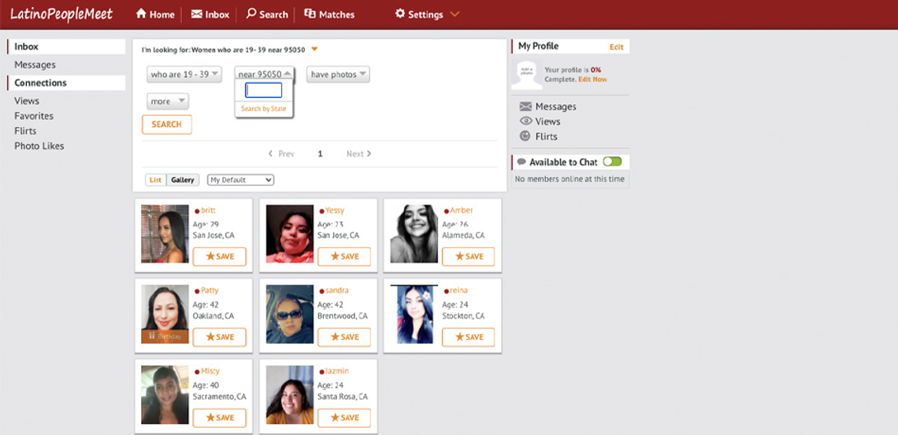The image size is (898, 435).
Task: Click the Birthday badge on Patty's photo
Action: (165, 336)
